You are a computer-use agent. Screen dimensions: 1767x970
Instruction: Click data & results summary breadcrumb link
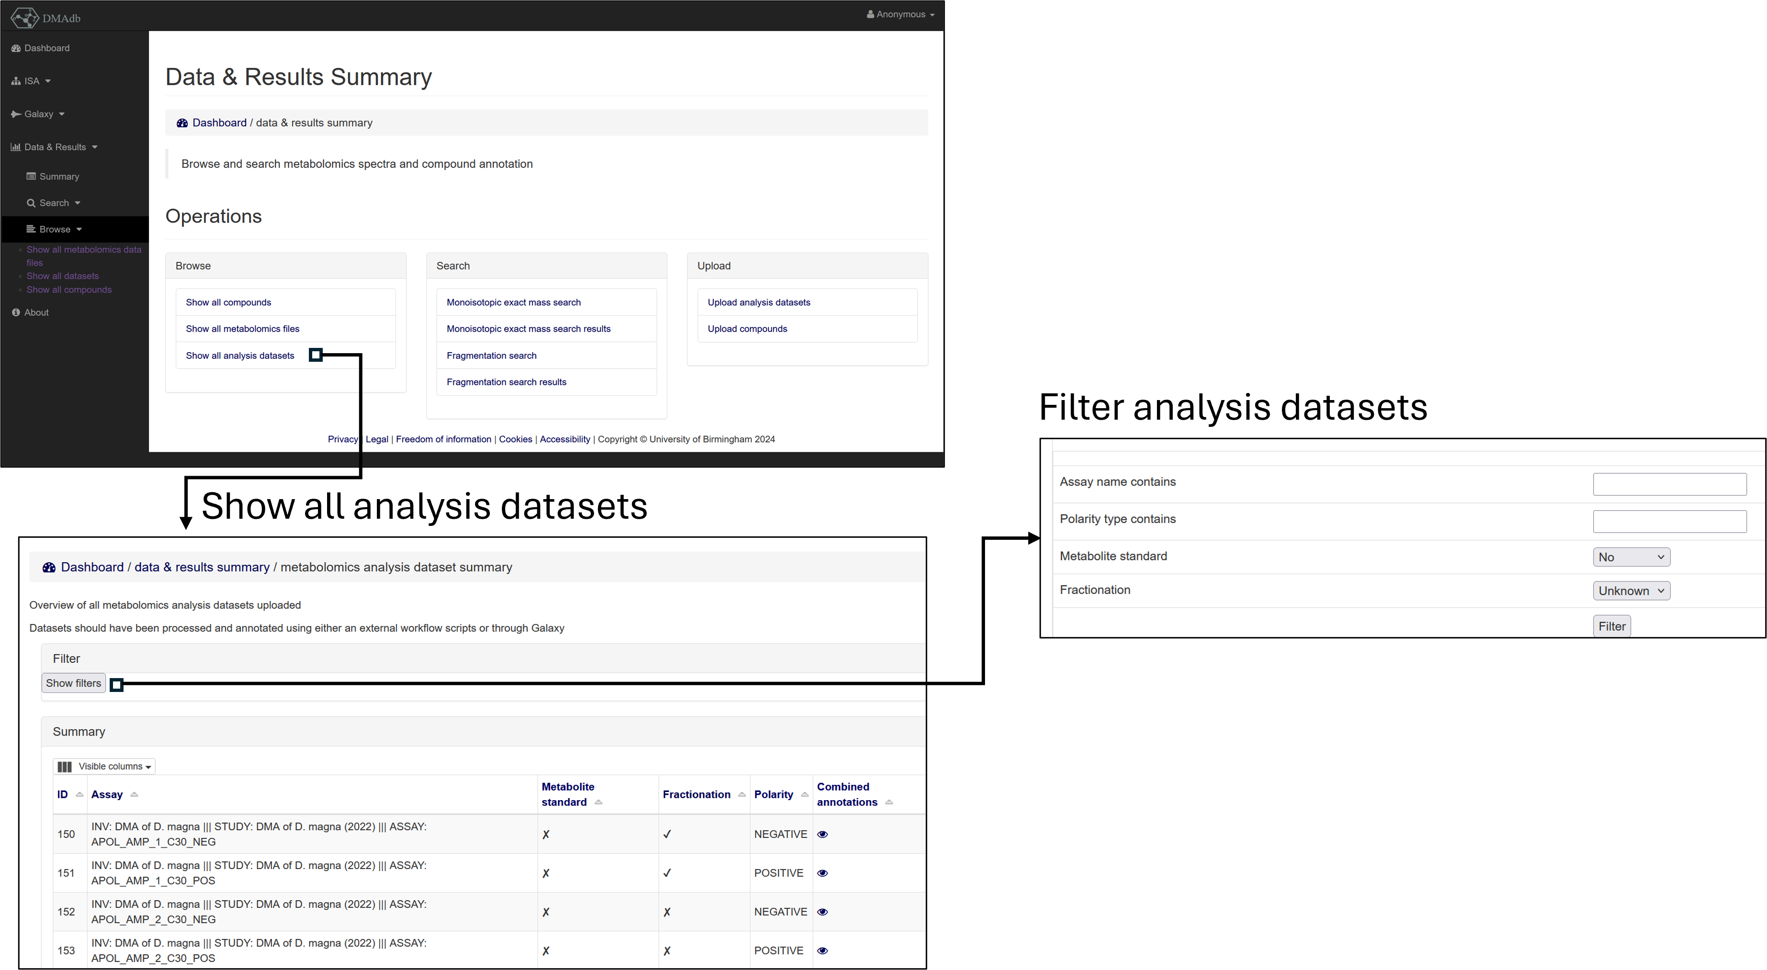(x=202, y=567)
